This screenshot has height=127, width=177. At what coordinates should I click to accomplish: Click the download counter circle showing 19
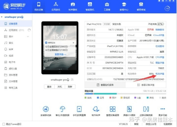167,9
